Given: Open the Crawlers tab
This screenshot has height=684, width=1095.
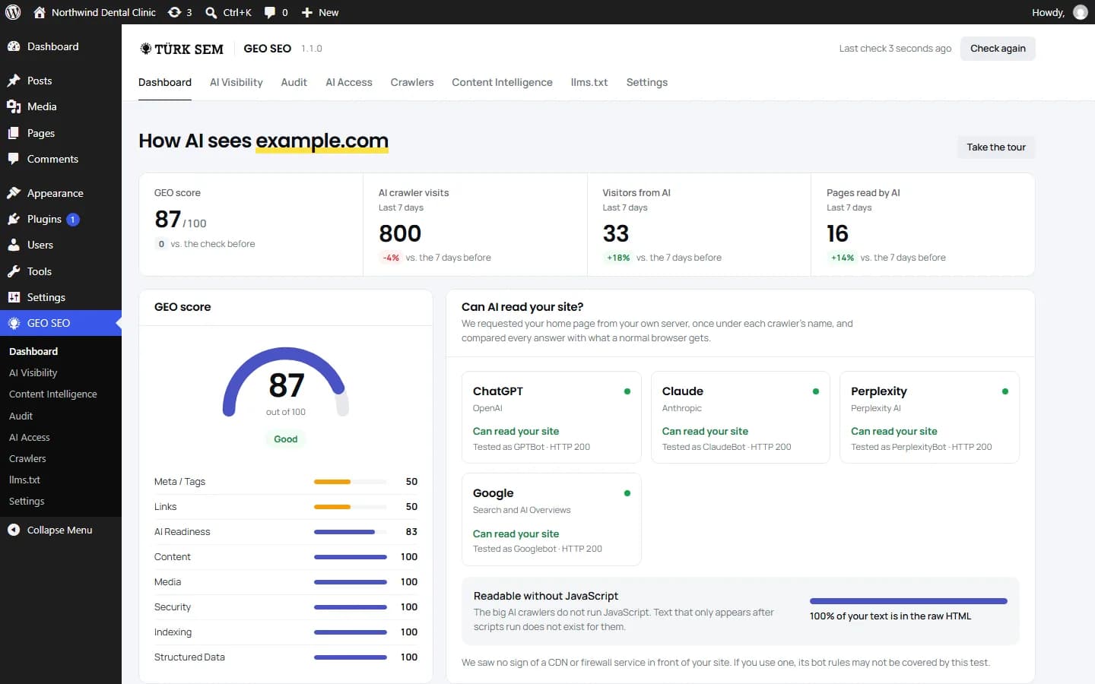Looking at the screenshot, I should [412, 82].
